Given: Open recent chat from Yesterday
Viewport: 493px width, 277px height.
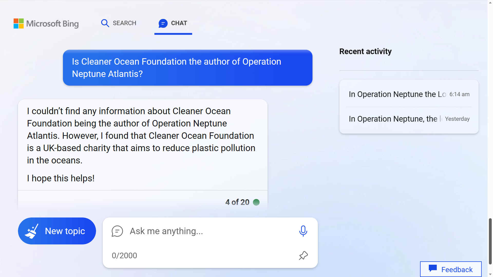Looking at the screenshot, I should pyautogui.click(x=409, y=119).
